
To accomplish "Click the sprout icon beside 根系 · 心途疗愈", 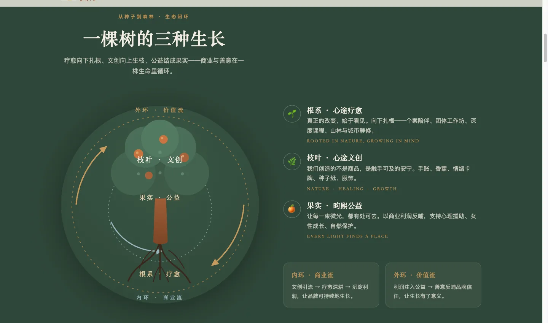I will 292,114.
